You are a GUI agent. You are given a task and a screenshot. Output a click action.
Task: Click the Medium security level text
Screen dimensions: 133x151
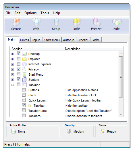point(79,131)
